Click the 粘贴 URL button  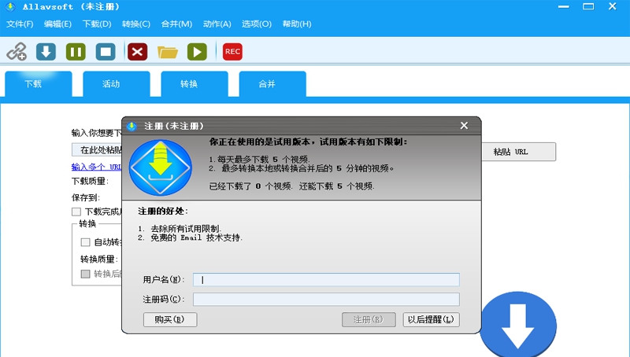pyautogui.click(x=519, y=152)
